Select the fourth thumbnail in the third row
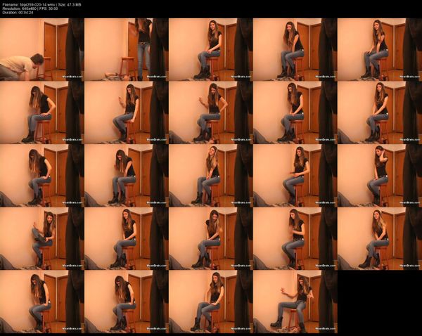 tap(295, 175)
